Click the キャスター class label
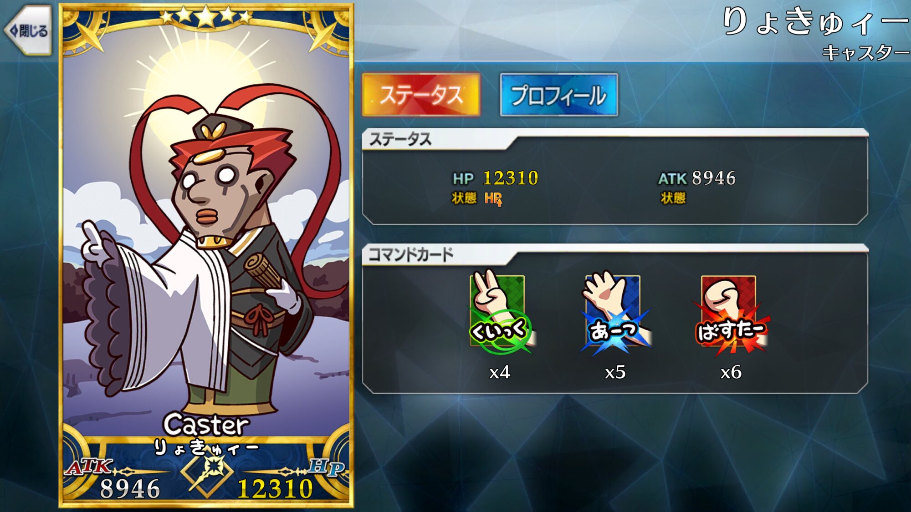This screenshot has width=911, height=512. 865,53
